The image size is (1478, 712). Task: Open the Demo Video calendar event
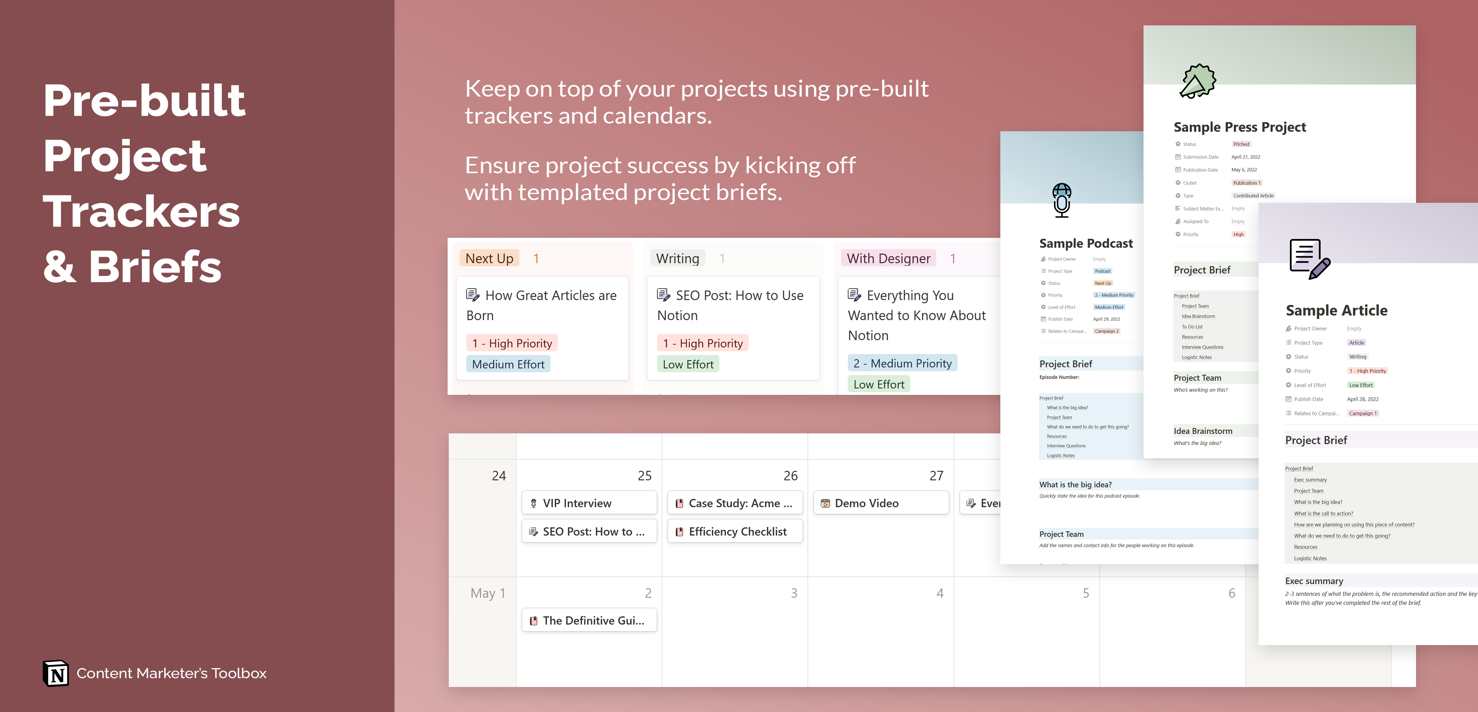pos(880,503)
